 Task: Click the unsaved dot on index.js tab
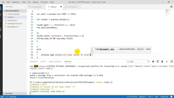[x=61, y=7]
